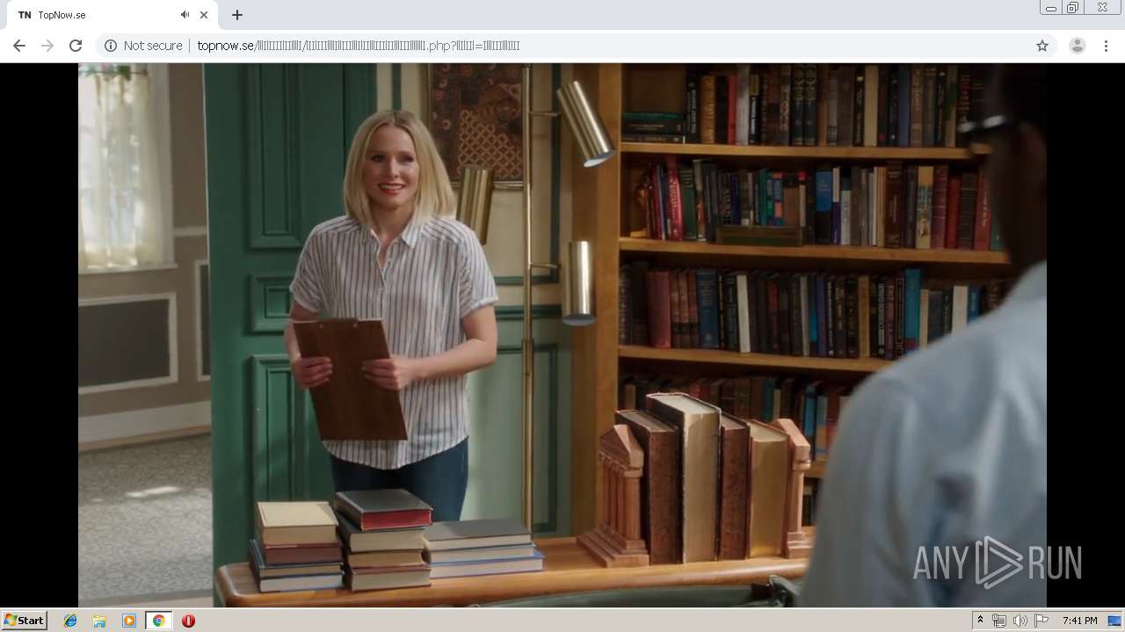1125x632 pixels.
Task: Click the video player area
Action: tap(562, 334)
